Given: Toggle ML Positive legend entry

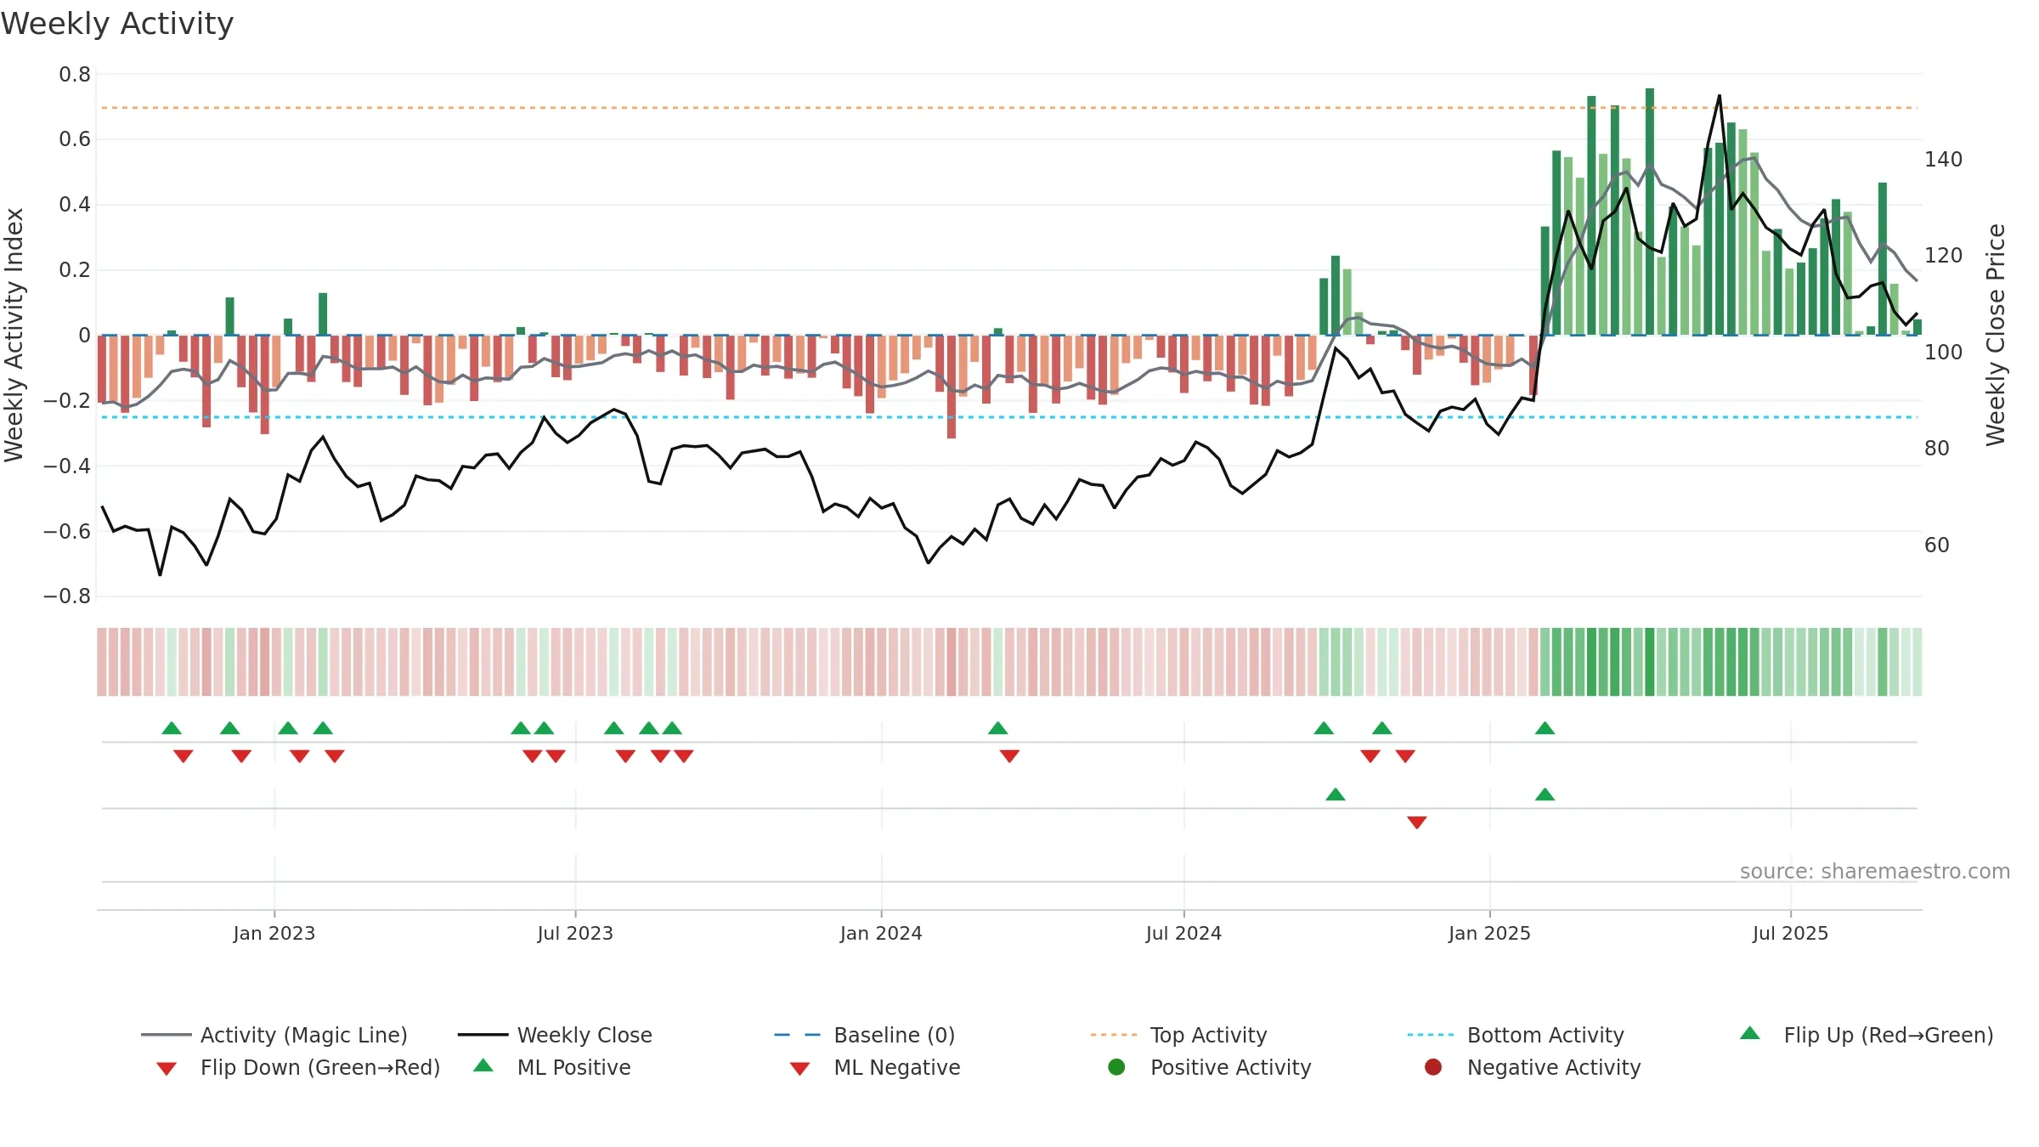Looking at the screenshot, I should tap(552, 1067).
